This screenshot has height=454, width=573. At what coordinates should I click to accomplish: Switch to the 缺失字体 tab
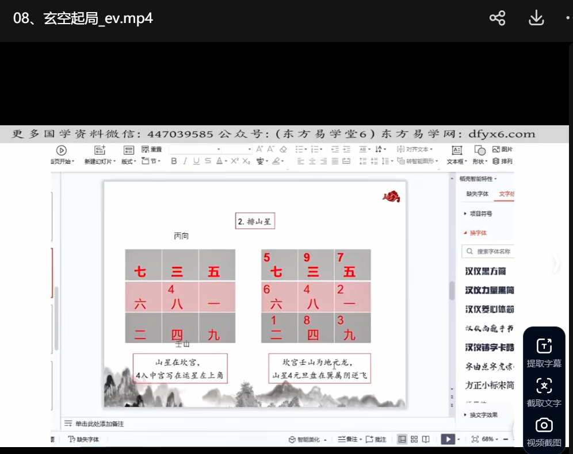(x=477, y=194)
